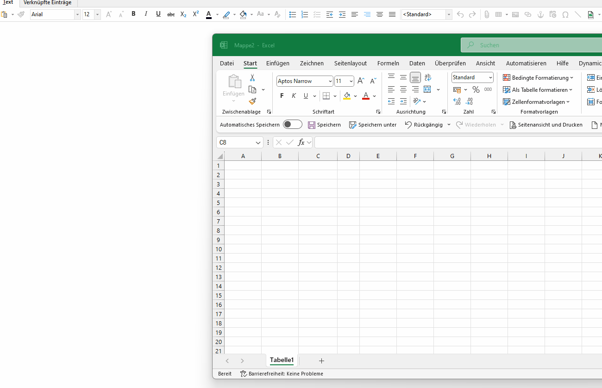Select the Tabelle1 sheet tab
This screenshot has height=388, width=602.
point(282,360)
